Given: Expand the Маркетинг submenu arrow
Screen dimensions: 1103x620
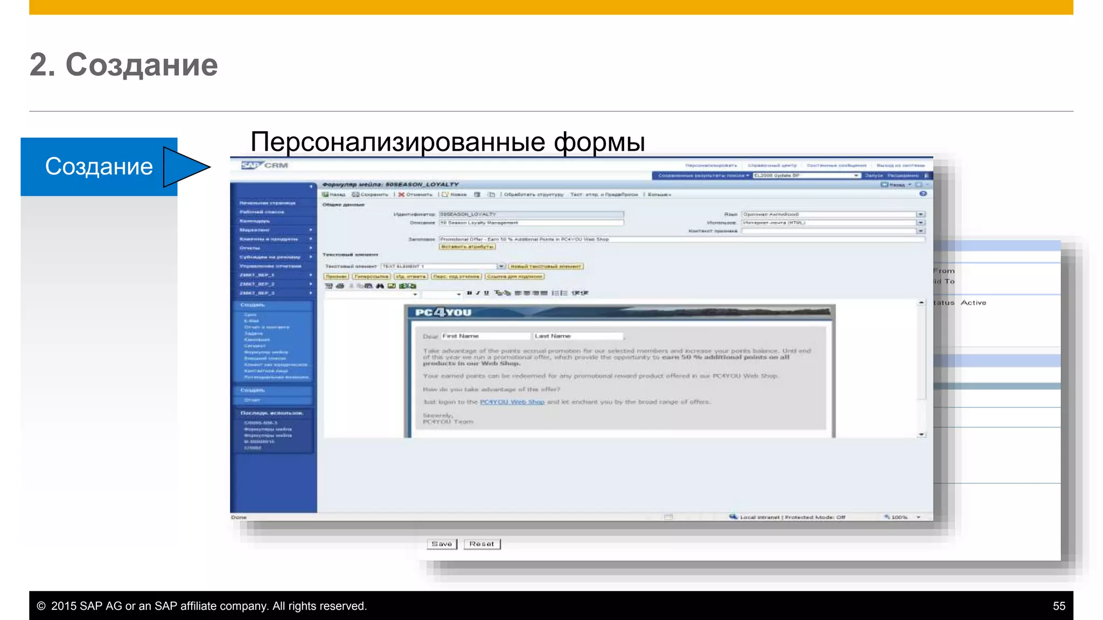Looking at the screenshot, I should [x=311, y=230].
